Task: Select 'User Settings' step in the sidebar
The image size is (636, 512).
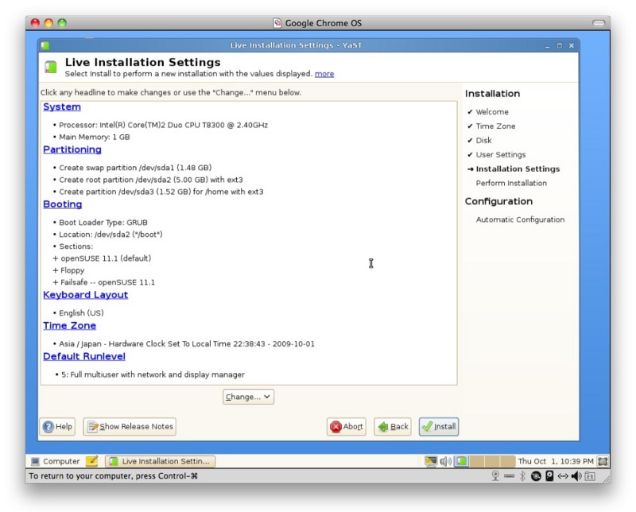Action: tap(501, 154)
